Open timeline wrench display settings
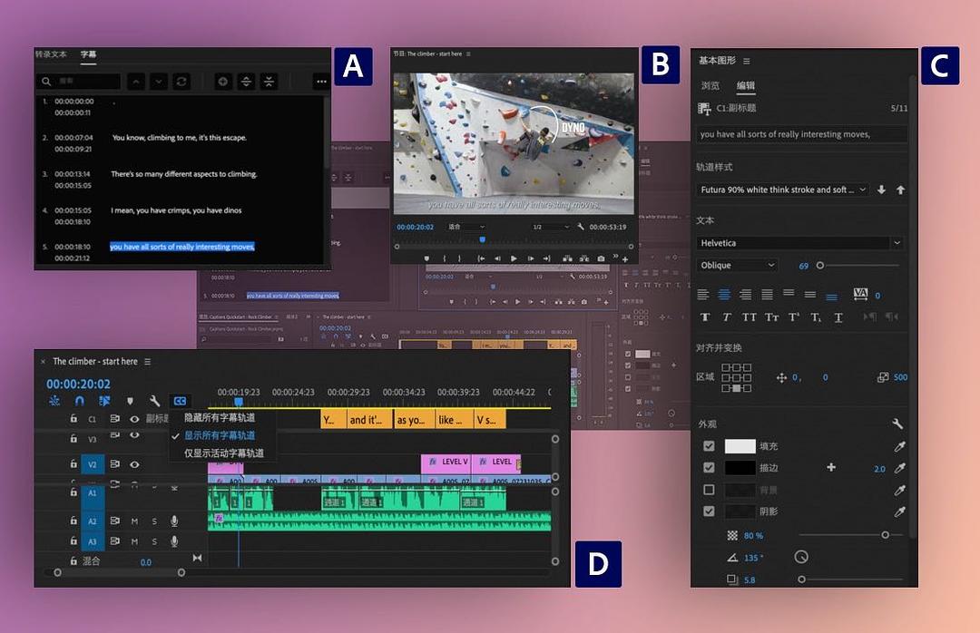The image size is (980, 633). [x=155, y=401]
